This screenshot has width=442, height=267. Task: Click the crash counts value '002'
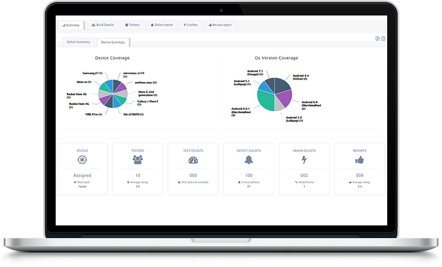304,175
